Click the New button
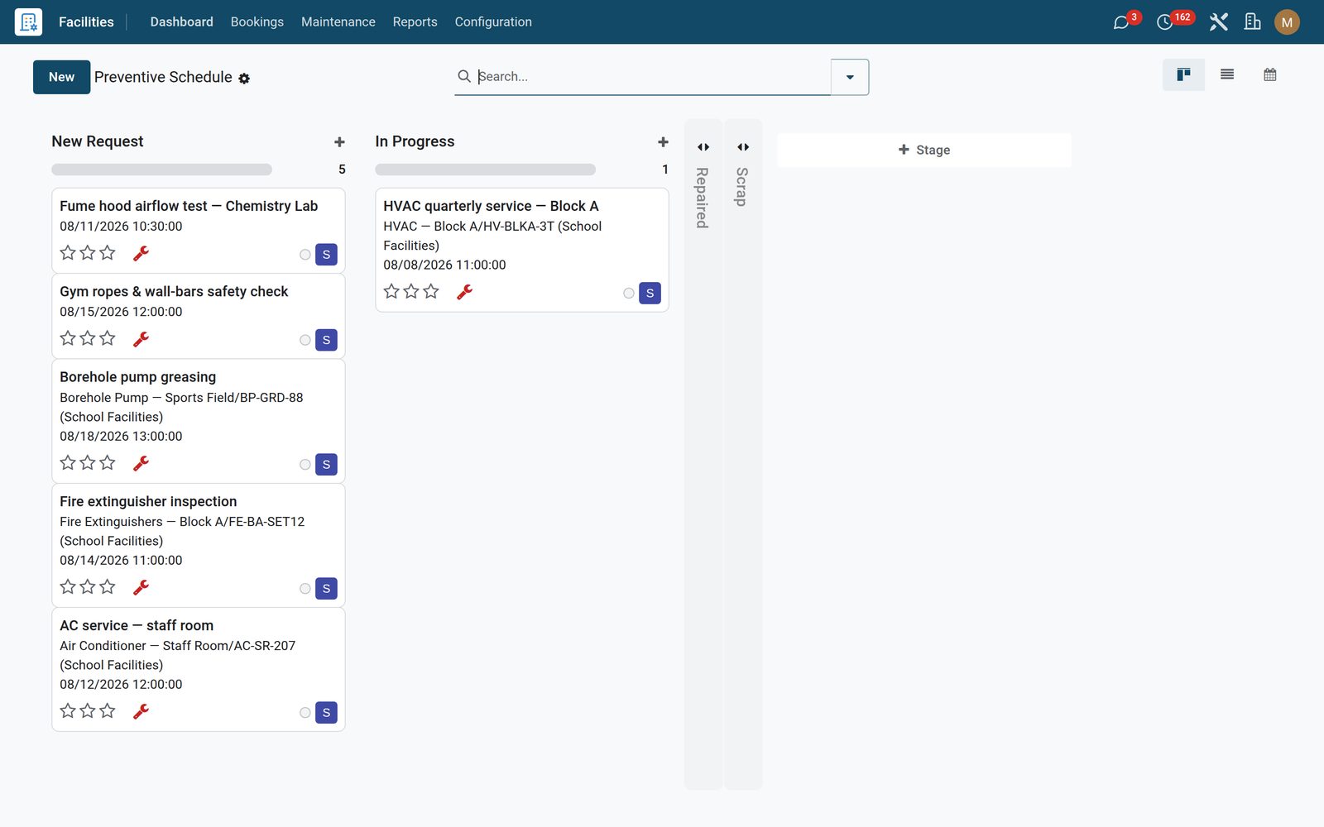Viewport: 1324px width, 827px height. 62,77
